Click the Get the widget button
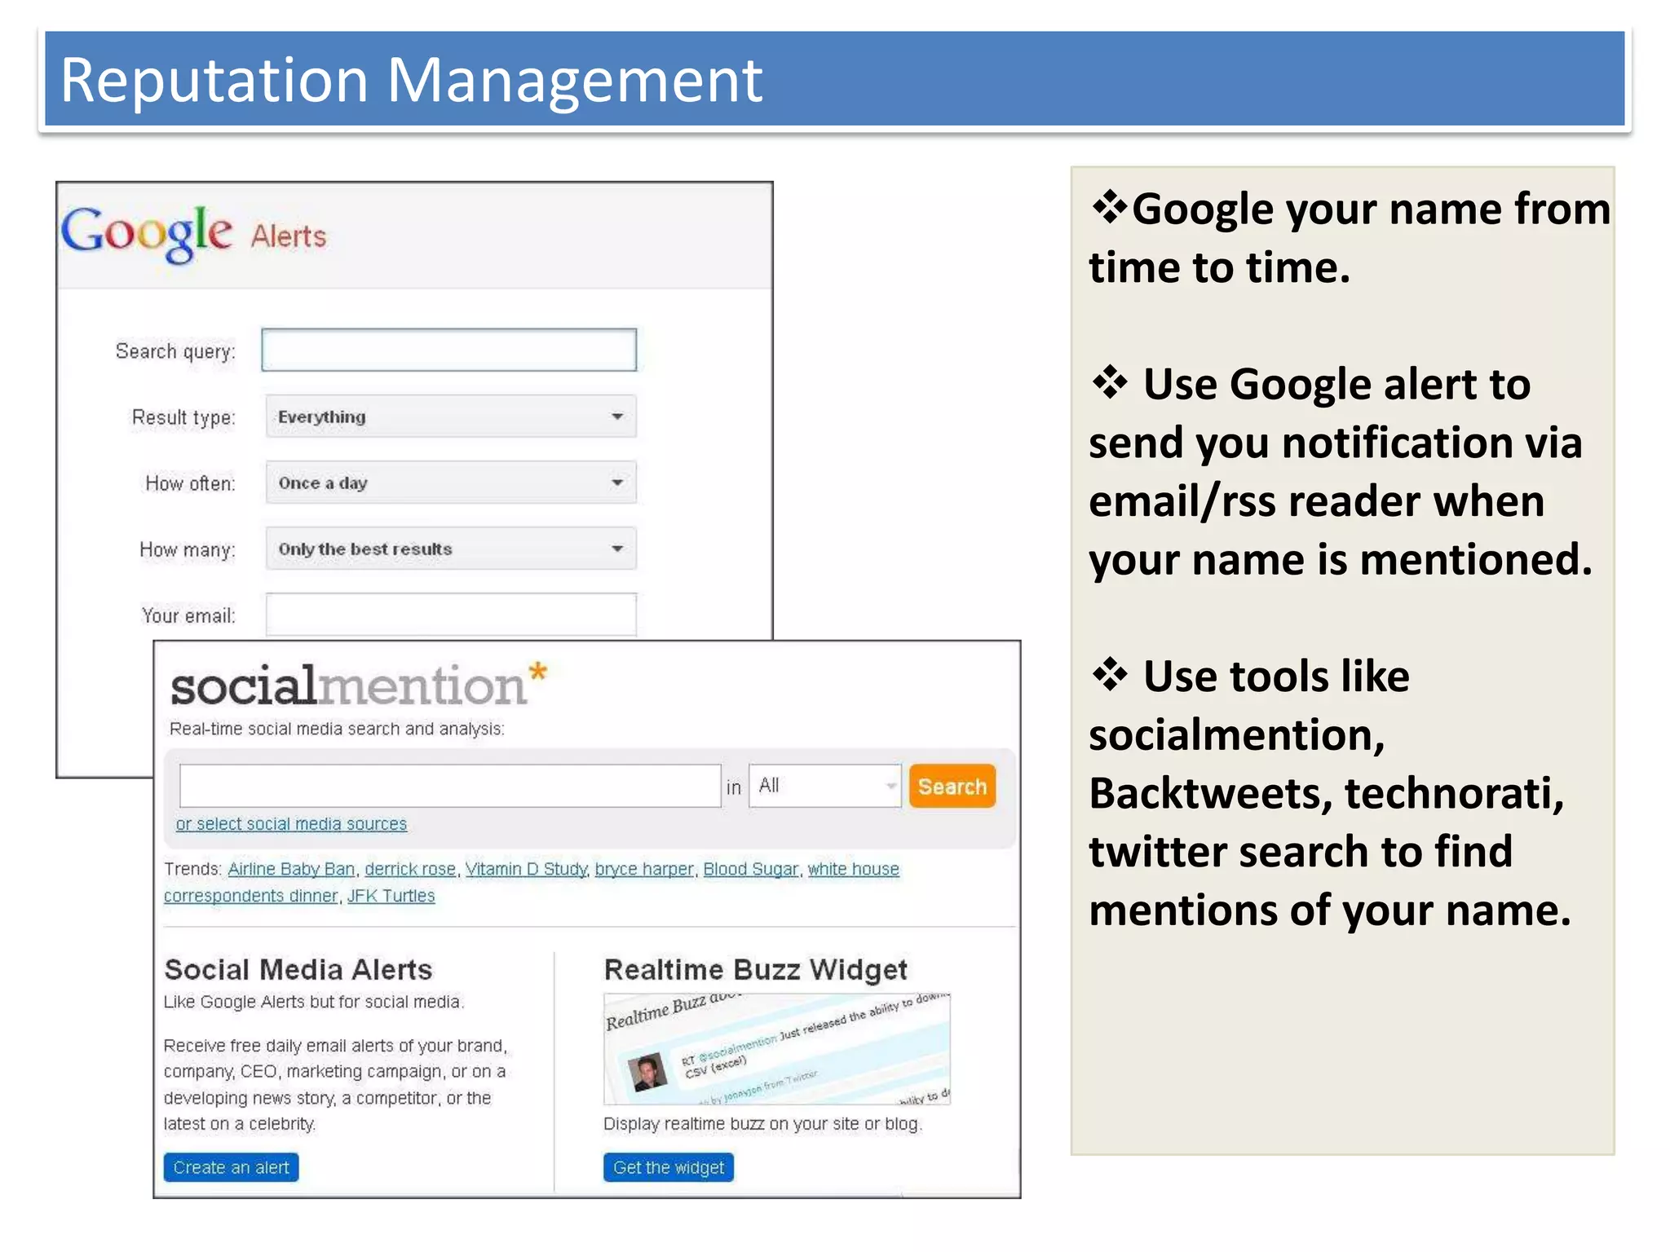The image size is (1670, 1252). (669, 1167)
